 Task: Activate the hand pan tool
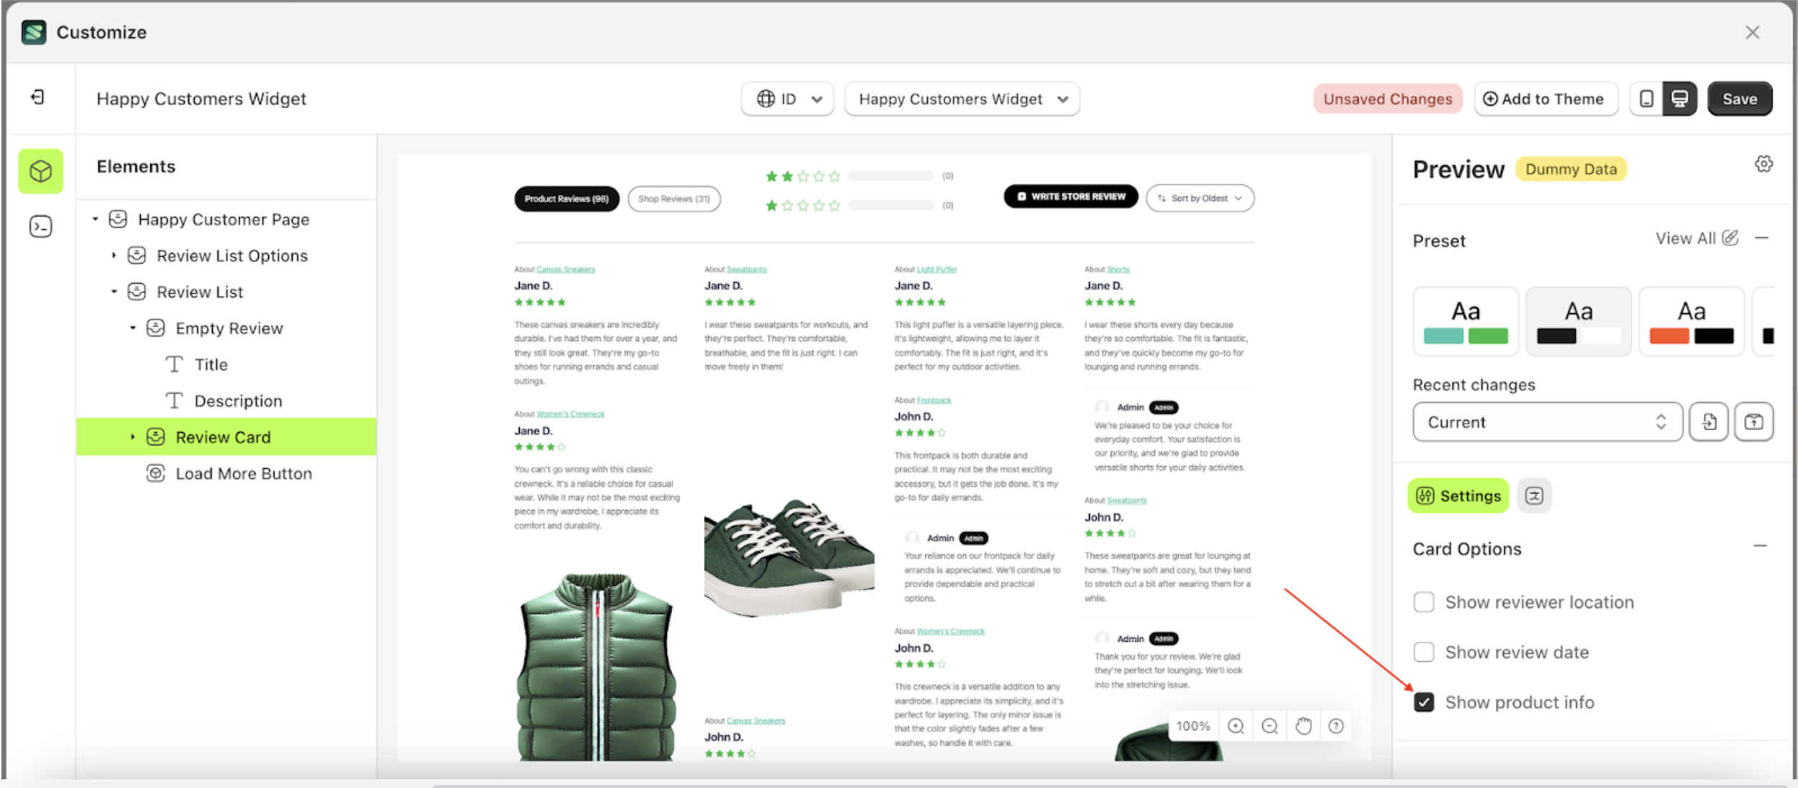click(1303, 726)
